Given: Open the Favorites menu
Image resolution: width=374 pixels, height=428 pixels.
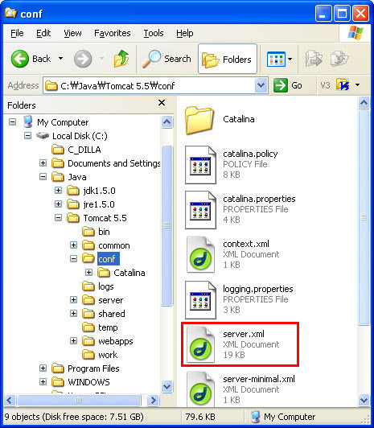Looking at the screenshot, I should (x=112, y=33).
